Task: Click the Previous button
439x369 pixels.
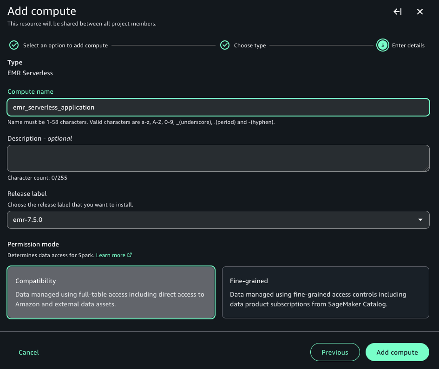Action: coord(335,352)
